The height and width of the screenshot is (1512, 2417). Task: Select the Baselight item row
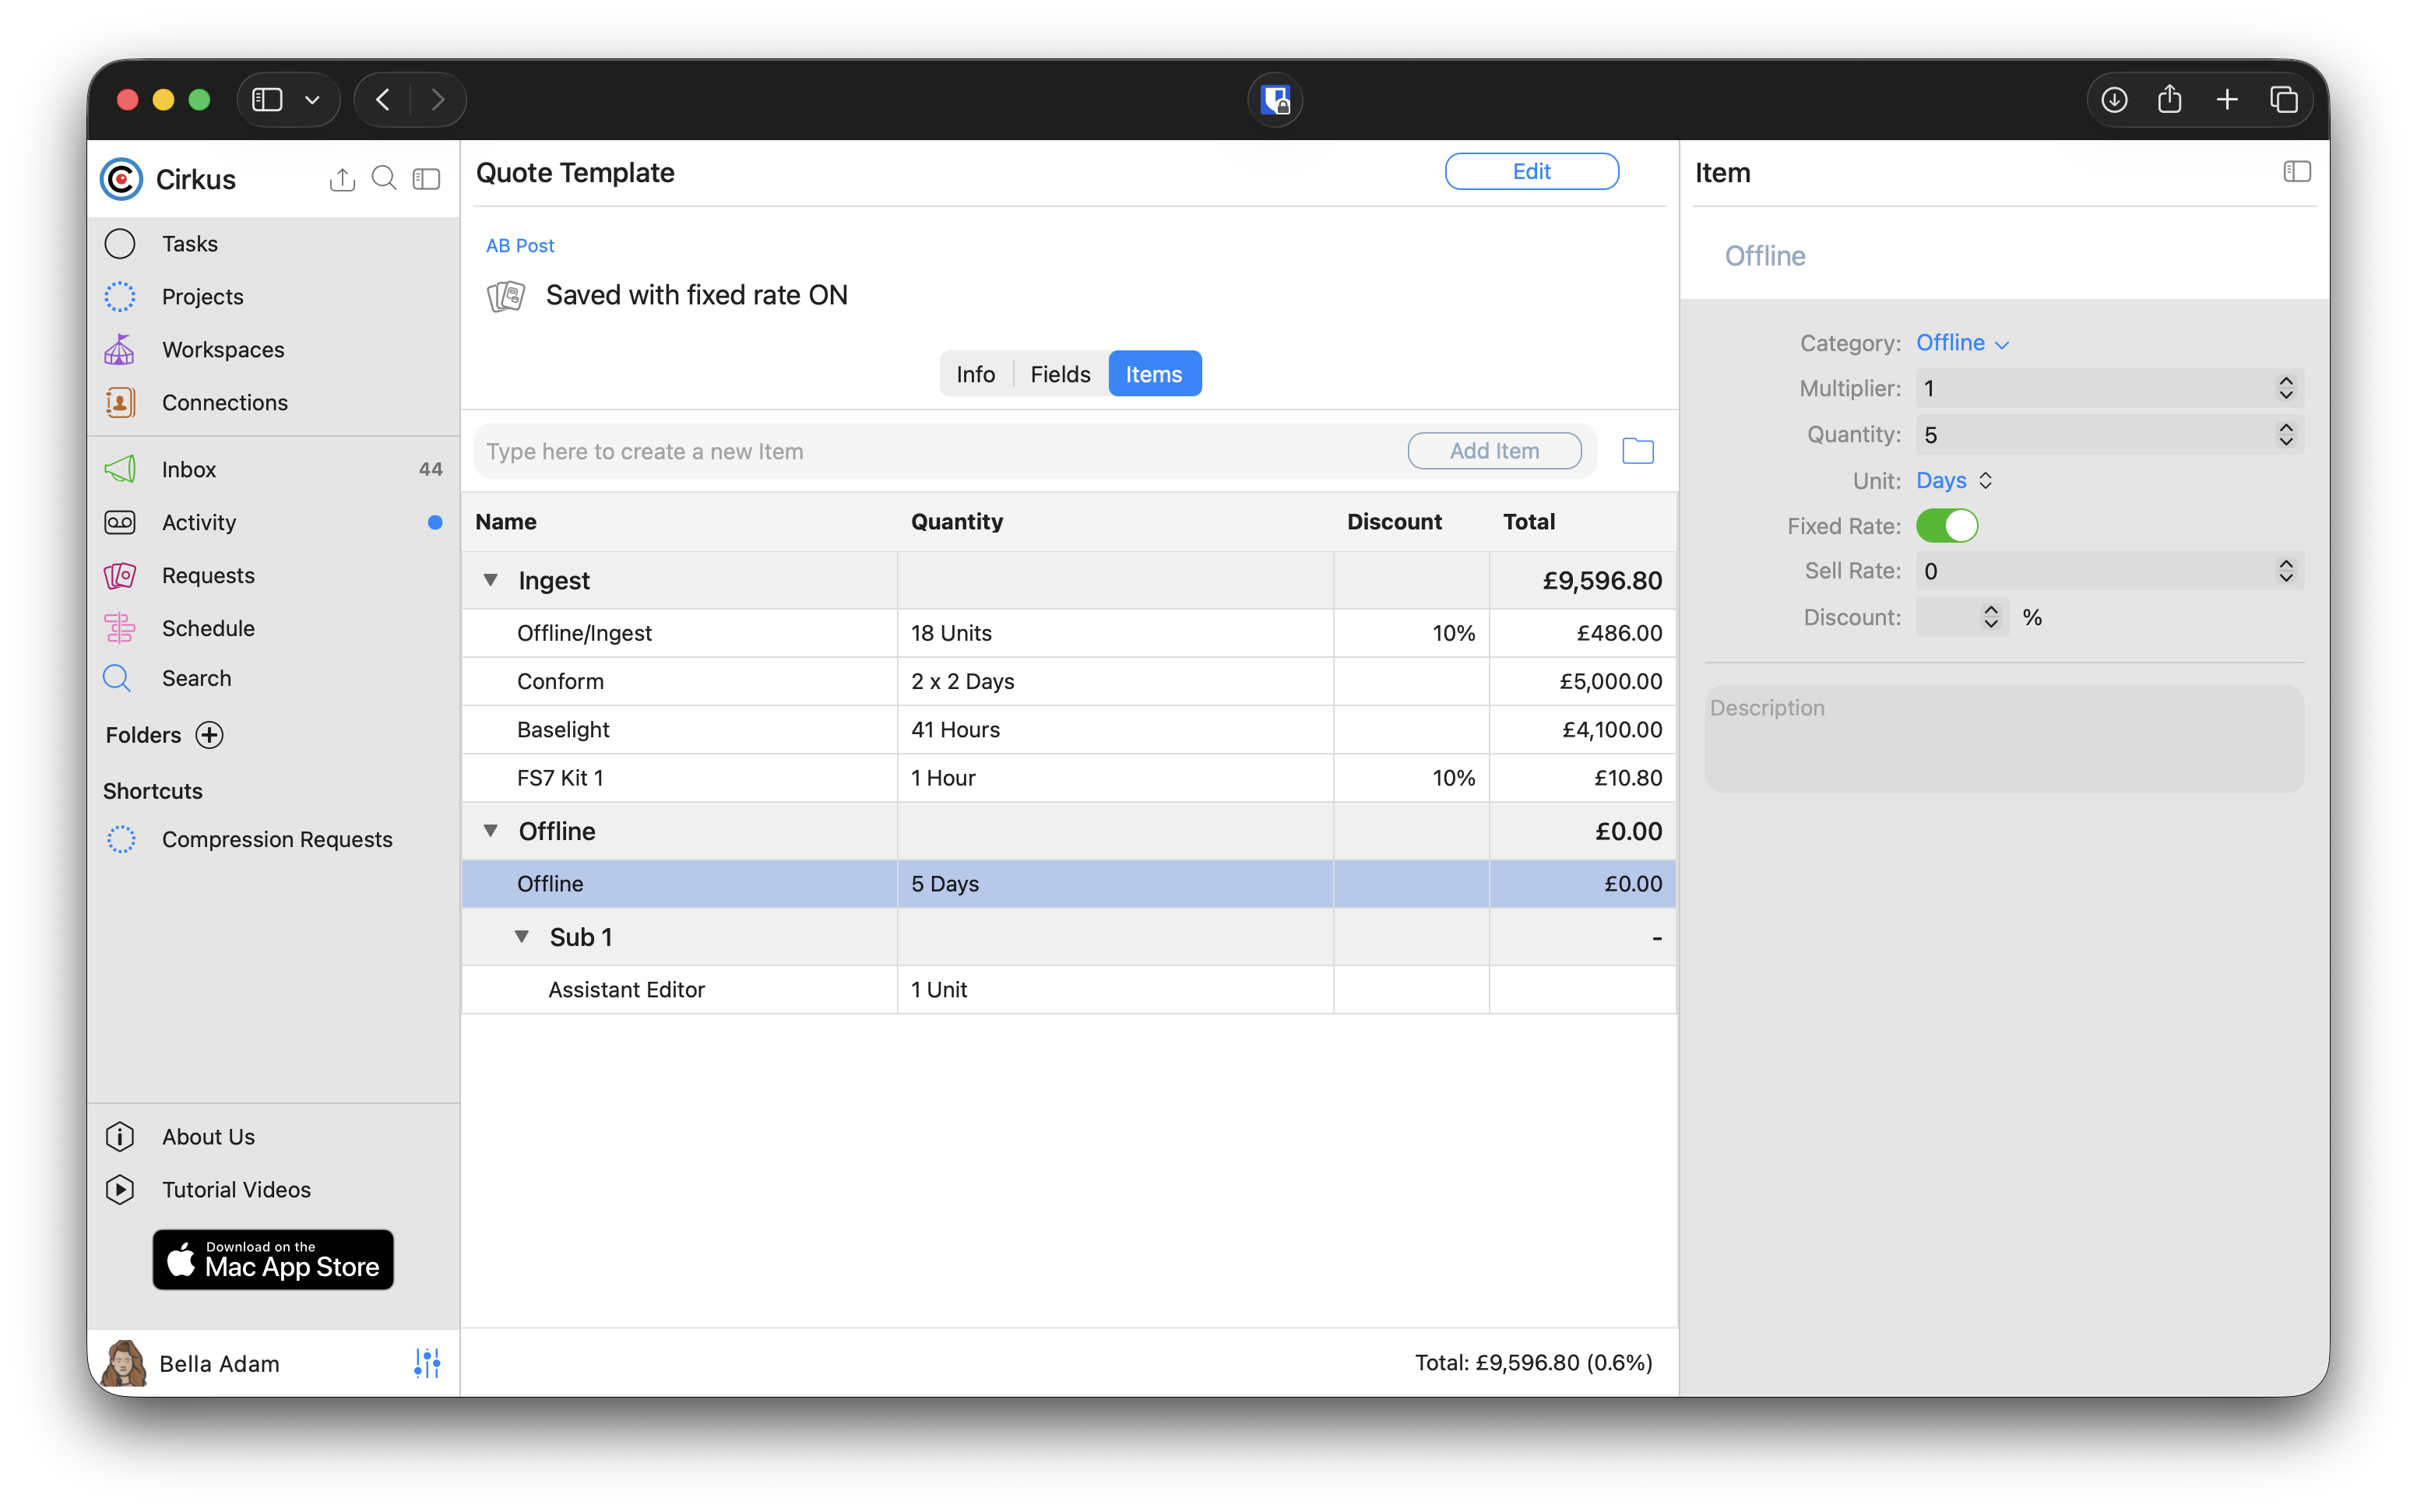click(x=1068, y=729)
